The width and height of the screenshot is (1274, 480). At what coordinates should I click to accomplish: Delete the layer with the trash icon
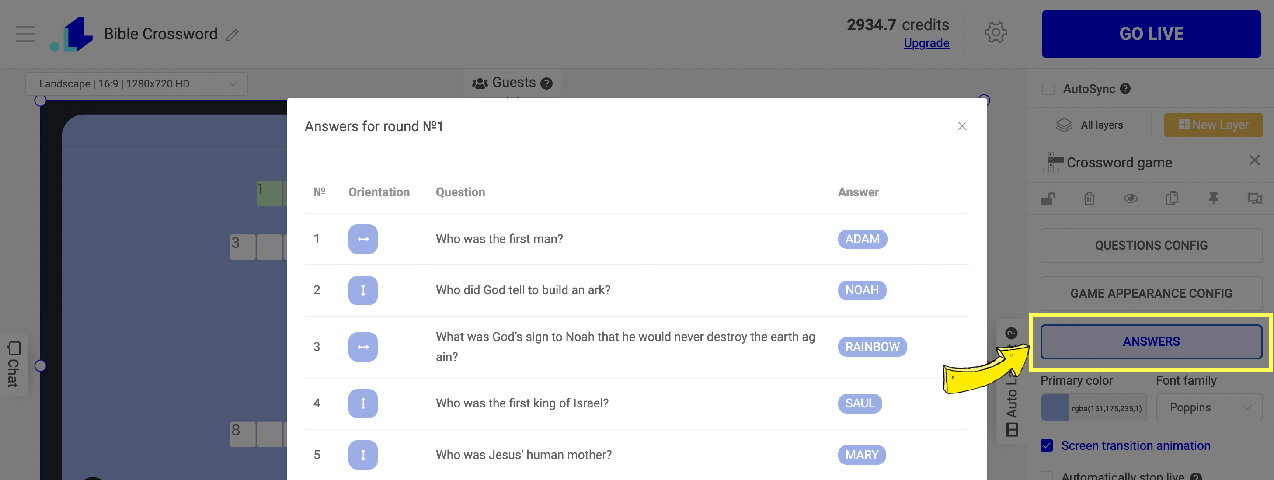(x=1089, y=199)
